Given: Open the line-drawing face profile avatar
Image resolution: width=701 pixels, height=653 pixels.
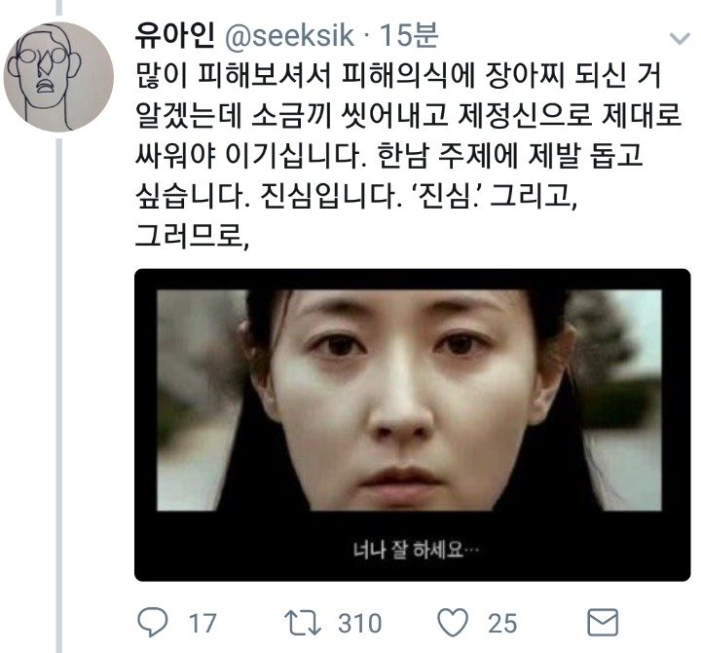Looking at the screenshot, I should pyautogui.click(x=58, y=77).
